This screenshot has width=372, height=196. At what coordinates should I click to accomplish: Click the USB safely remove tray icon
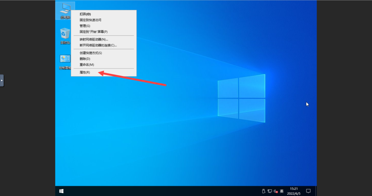tap(263, 191)
